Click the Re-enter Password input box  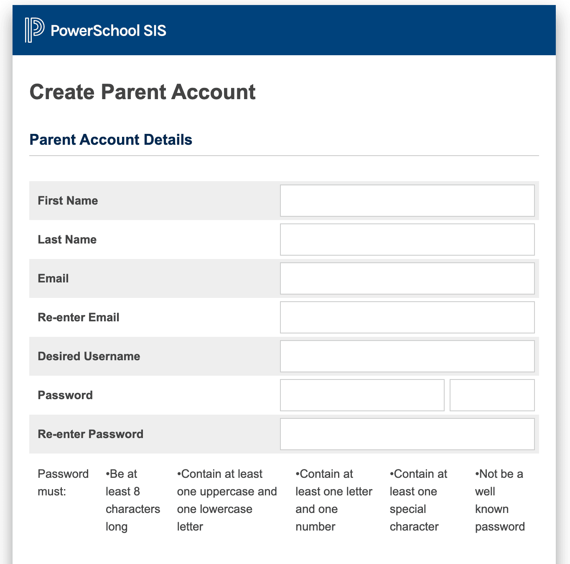[x=407, y=434]
